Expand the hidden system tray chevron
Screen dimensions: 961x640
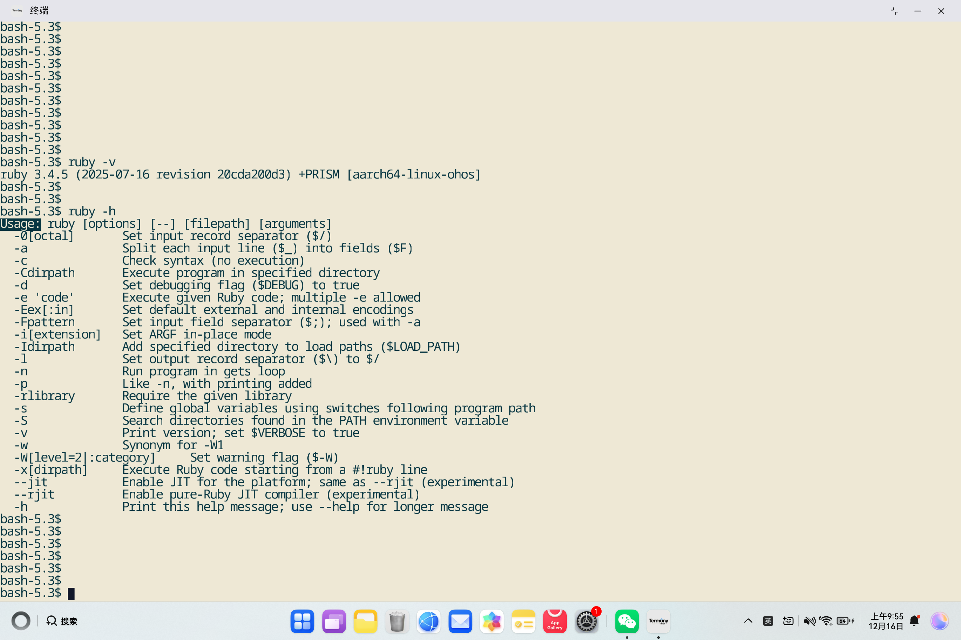[748, 621]
